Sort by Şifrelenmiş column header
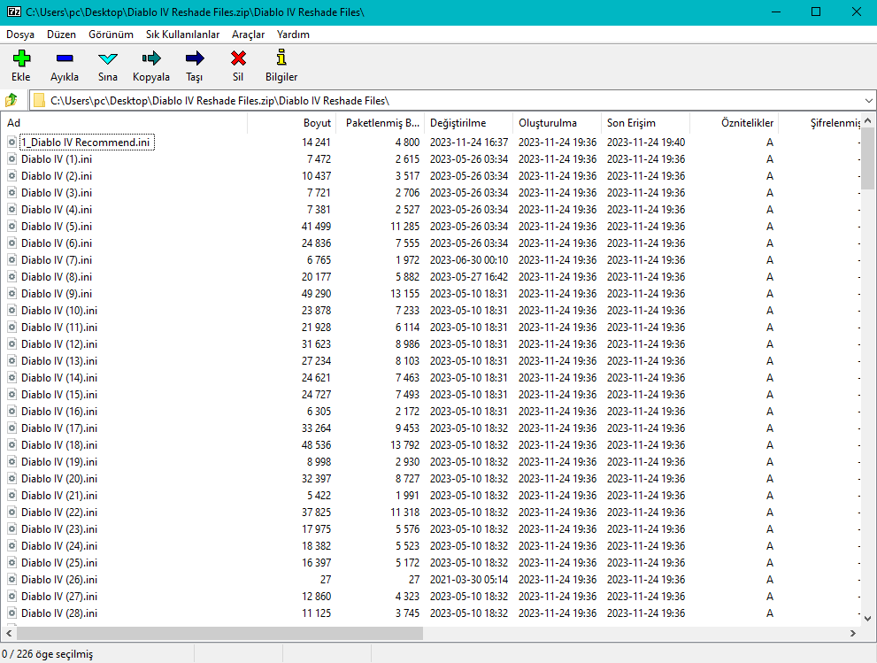This screenshot has width=877, height=663. click(819, 123)
